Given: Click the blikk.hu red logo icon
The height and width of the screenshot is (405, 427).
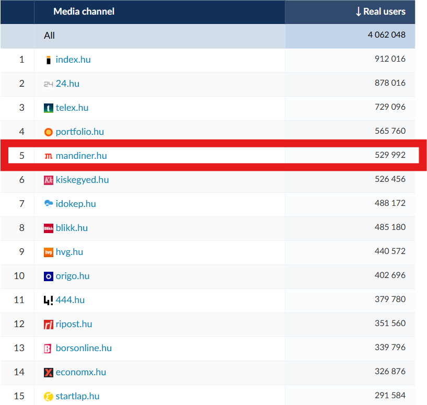Looking at the screenshot, I should coord(49,228).
